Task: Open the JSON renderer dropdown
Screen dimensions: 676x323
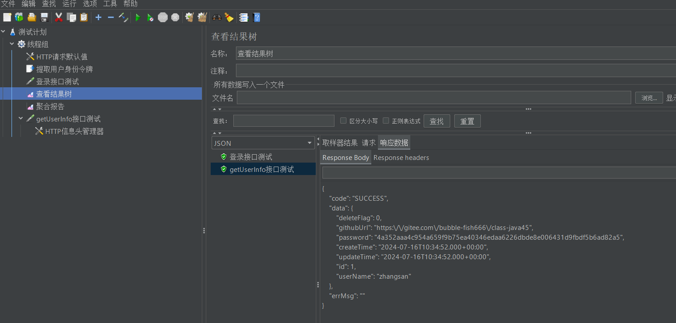Action: tap(263, 143)
